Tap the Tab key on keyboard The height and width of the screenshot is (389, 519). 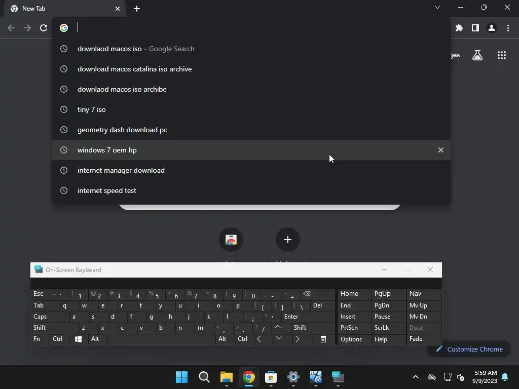pos(45,305)
